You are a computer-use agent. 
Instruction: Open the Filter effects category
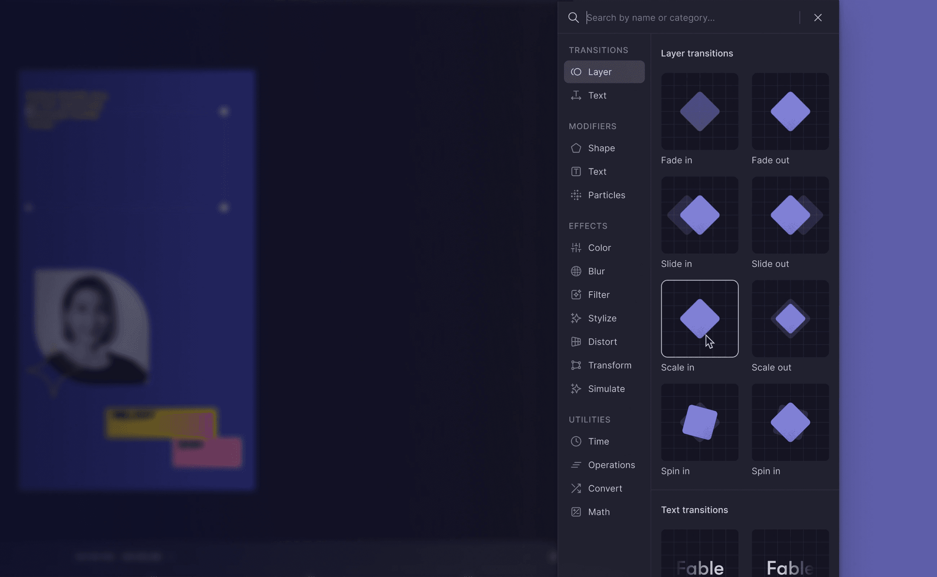pyautogui.click(x=598, y=295)
